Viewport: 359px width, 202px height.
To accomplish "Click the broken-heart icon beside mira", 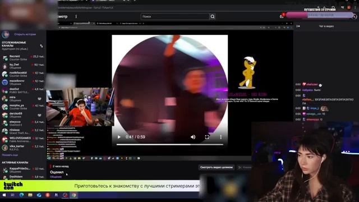I will point(39,99).
